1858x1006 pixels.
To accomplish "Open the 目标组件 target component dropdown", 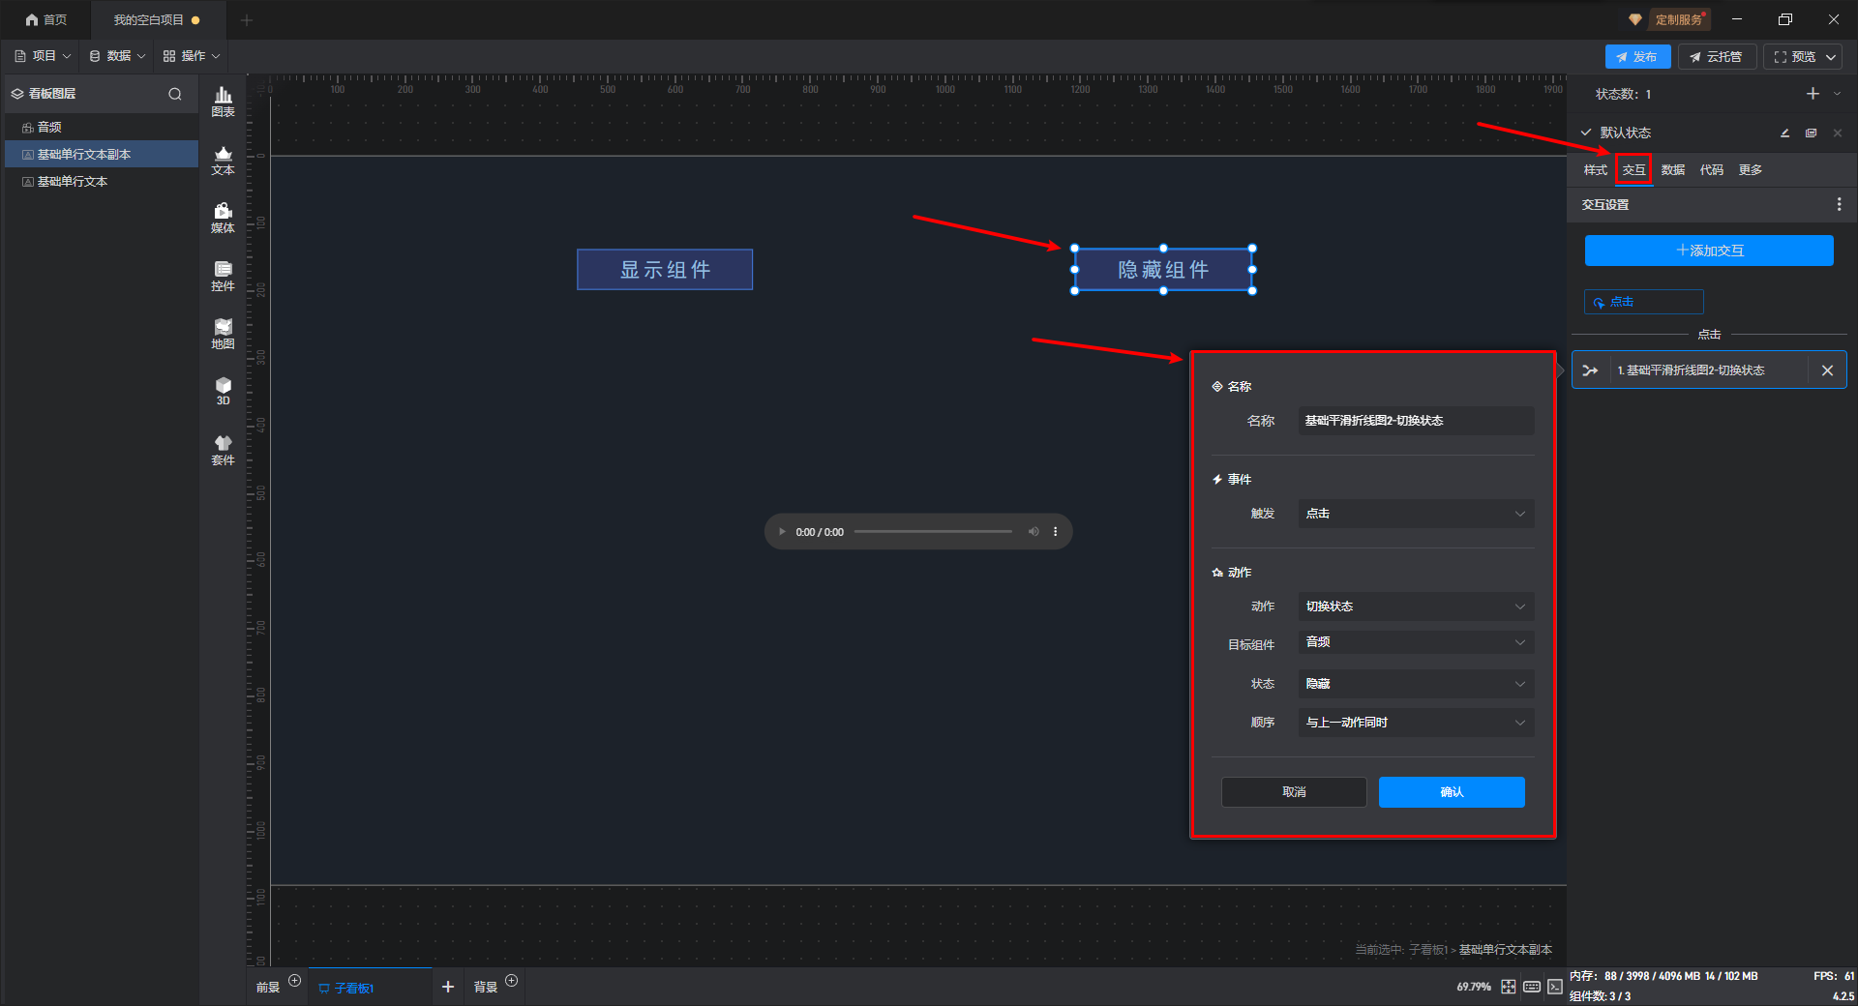I will click(x=1416, y=642).
